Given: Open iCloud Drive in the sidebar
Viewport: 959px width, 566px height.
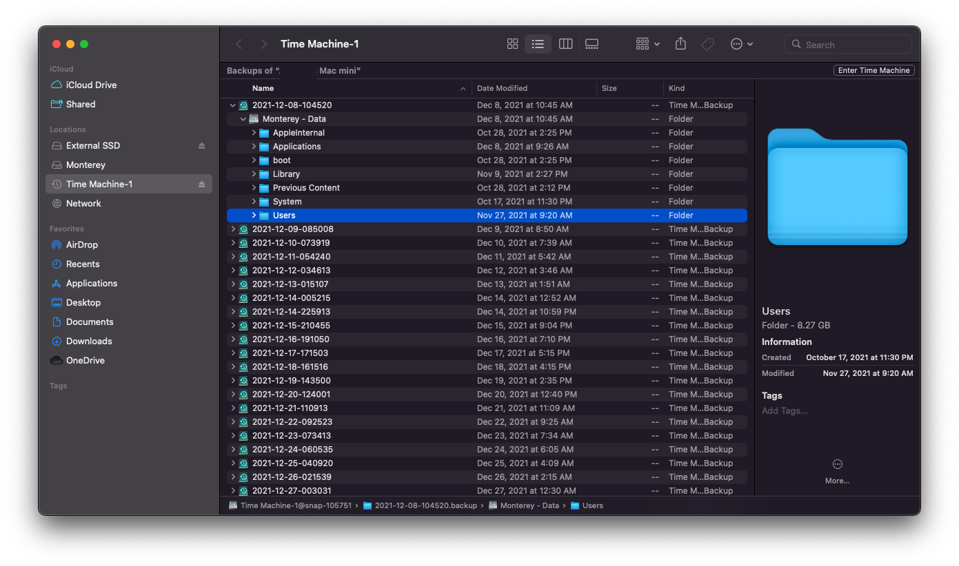Looking at the screenshot, I should click(x=129, y=85).
